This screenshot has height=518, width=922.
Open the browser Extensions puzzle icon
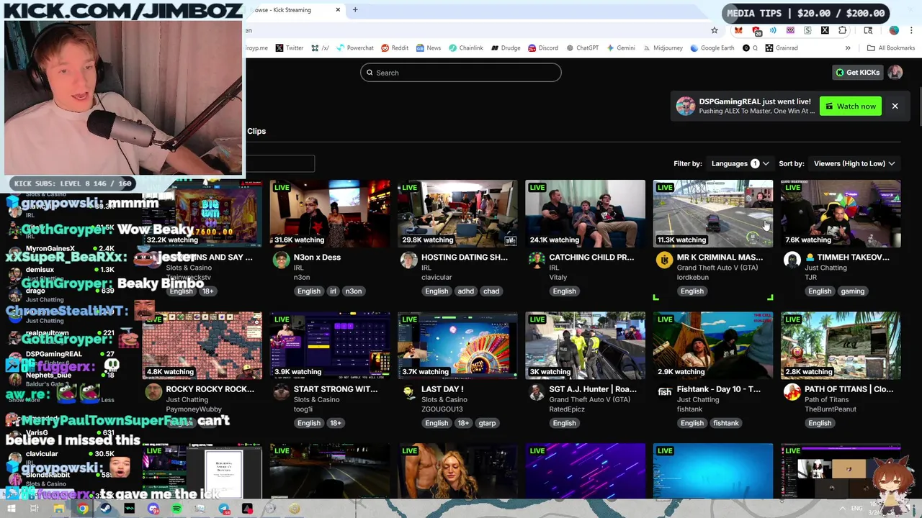(842, 30)
